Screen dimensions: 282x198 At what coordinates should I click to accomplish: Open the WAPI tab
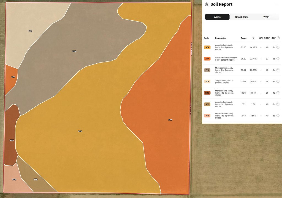[266, 17]
